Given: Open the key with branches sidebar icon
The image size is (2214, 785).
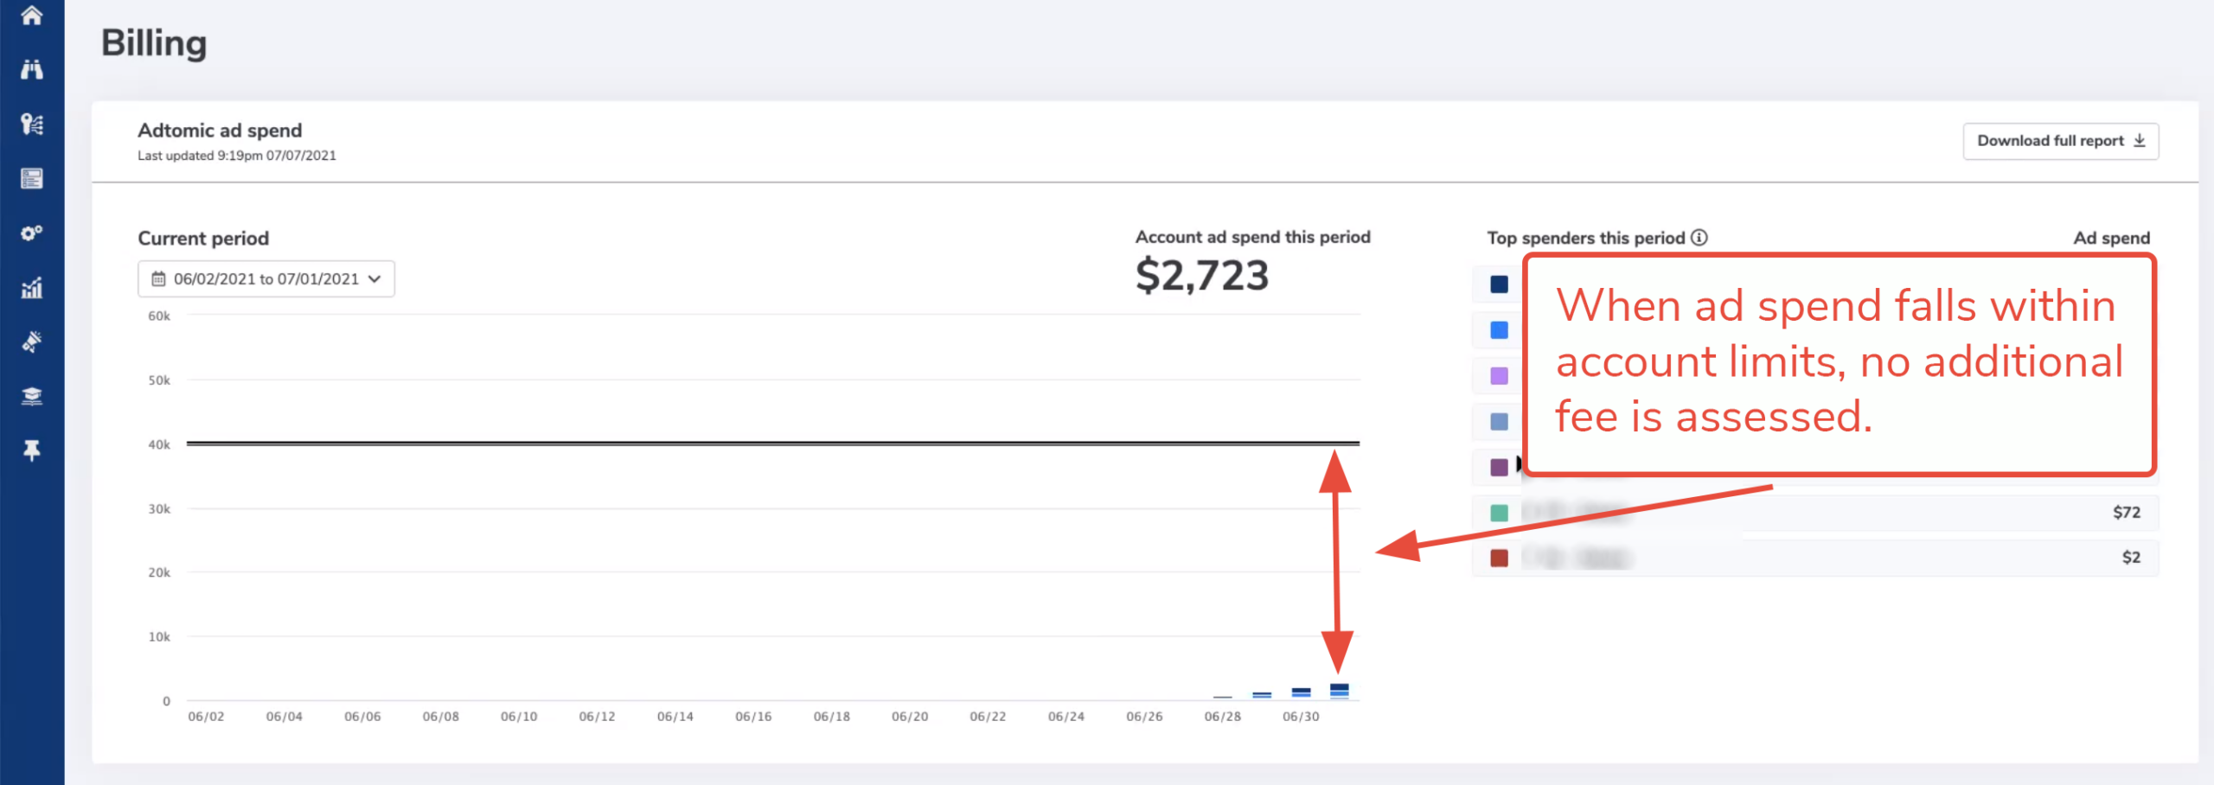Looking at the screenshot, I should 32,124.
